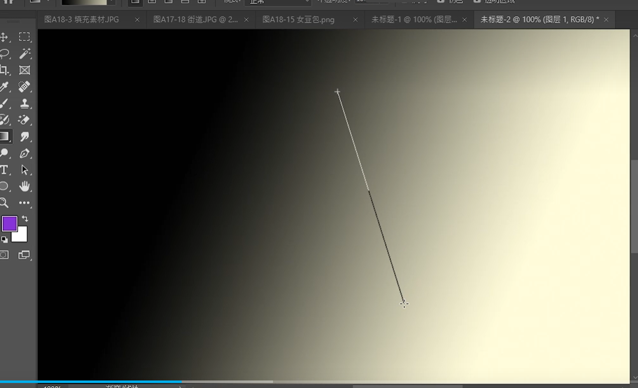Viewport: 638px width, 388px height.
Task: Close the 未标题-1 tab
Action: [x=465, y=20]
